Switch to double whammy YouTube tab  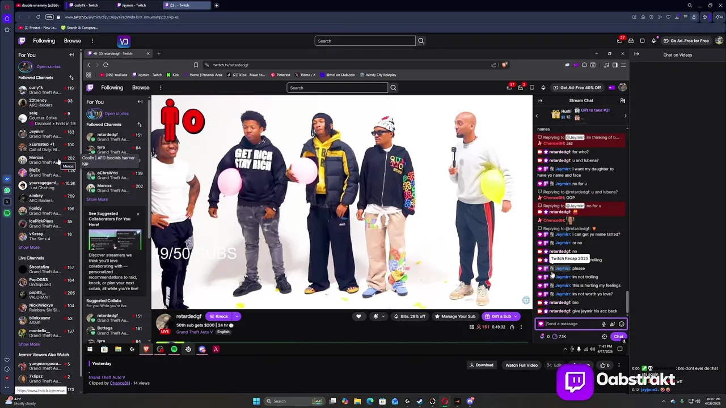38,5
